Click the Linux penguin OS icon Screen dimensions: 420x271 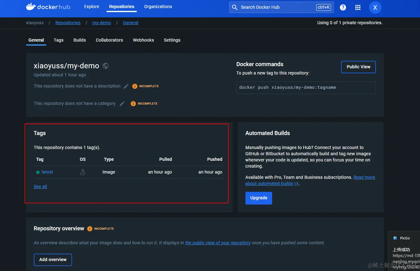(x=83, y=172)
